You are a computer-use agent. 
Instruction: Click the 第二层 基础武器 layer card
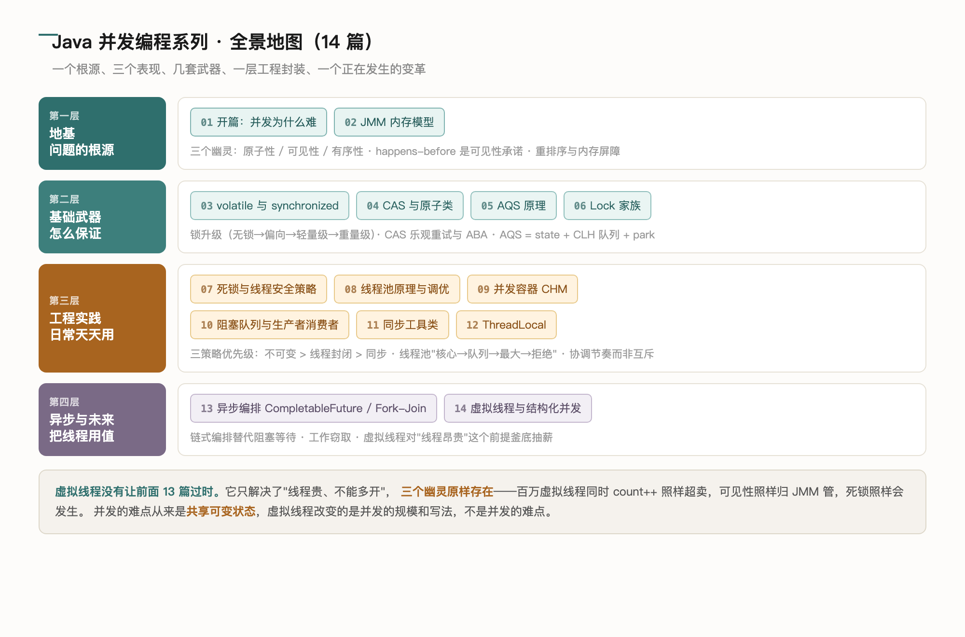[102, 217]
